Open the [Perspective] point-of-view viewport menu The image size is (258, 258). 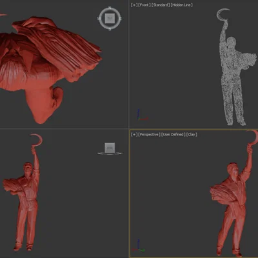coord(149,135)
